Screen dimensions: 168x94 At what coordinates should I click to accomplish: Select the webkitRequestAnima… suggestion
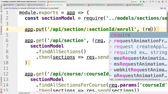tap(139, 70)
